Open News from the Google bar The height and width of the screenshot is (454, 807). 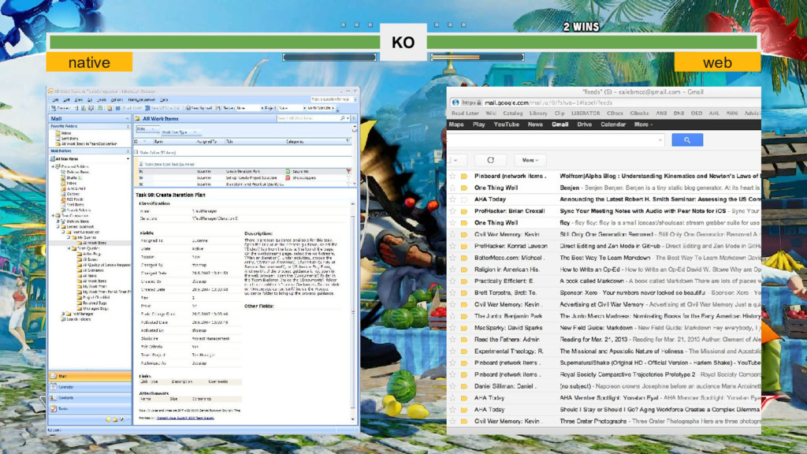[x=535, y=125]
